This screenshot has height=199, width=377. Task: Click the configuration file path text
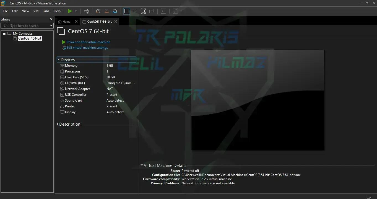click(x=241, y=175)
